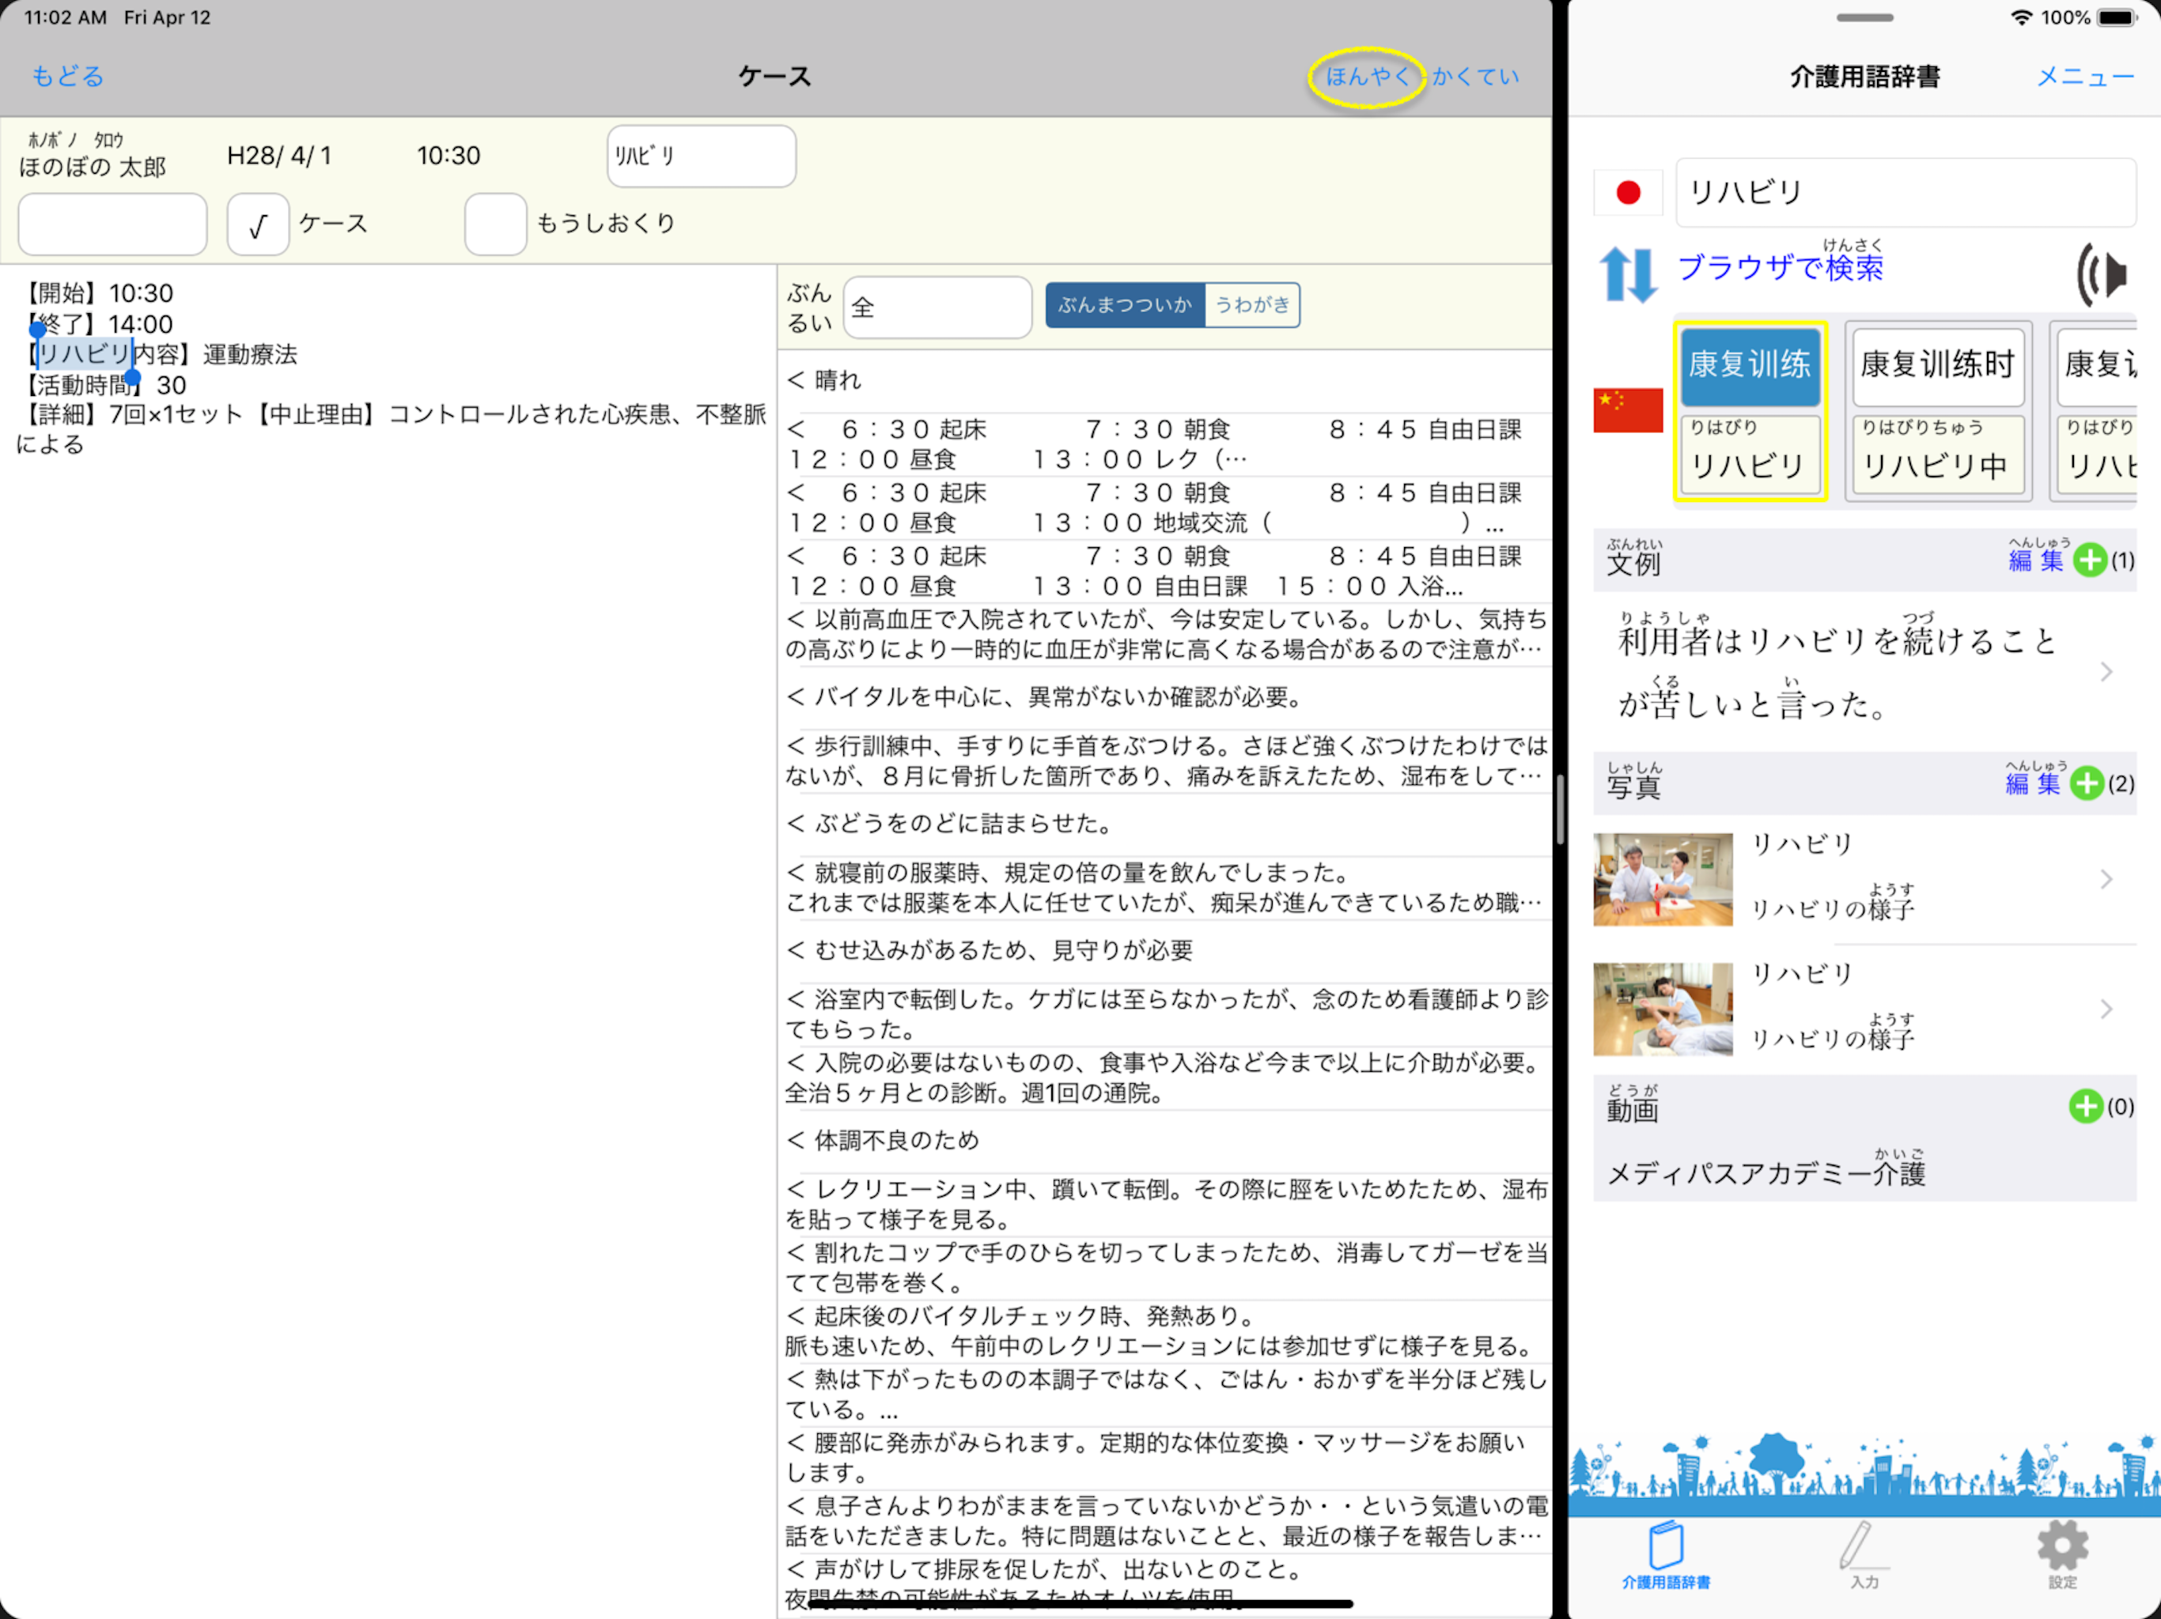Tap the ほんやく button
The image size is (2161, 1619).
click(x=1367, y=76)
